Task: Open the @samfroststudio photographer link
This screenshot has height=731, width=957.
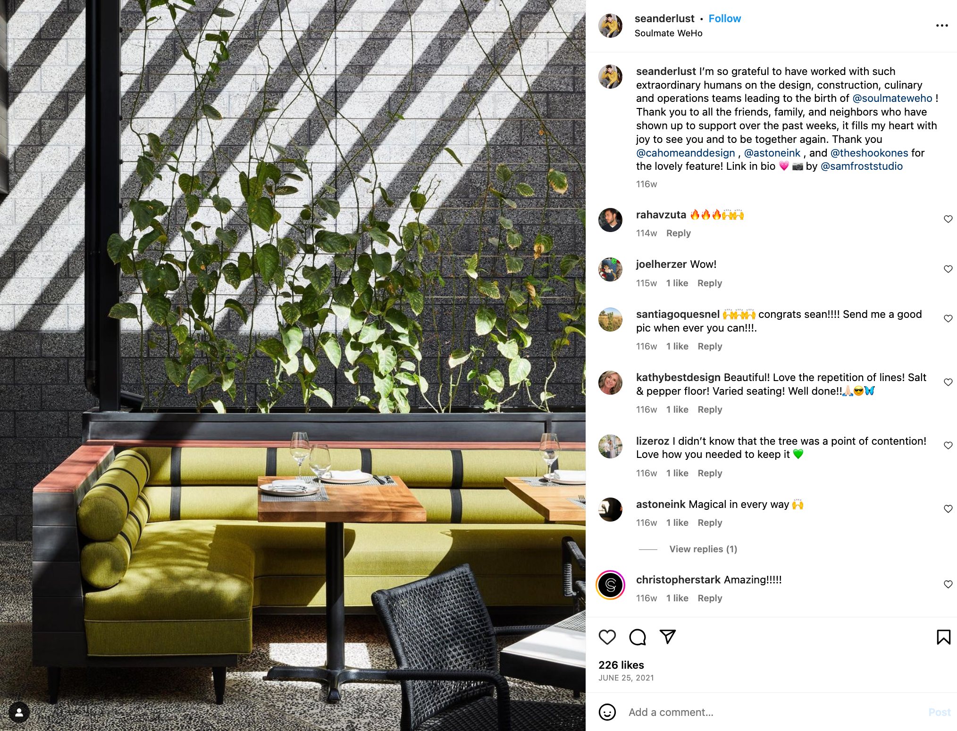Action: coord(862,166)
